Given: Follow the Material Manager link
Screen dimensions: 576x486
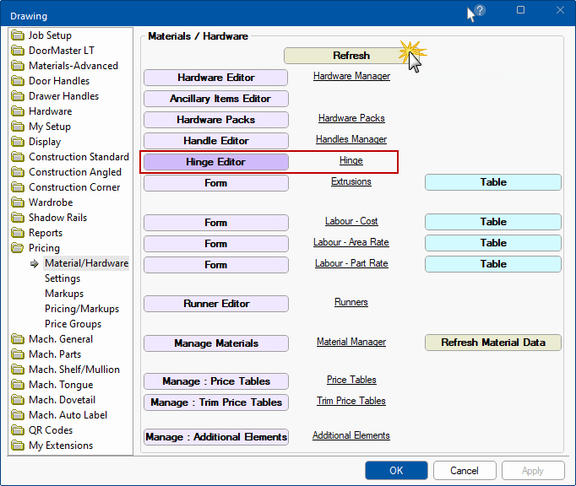Looking at the screenshot, I should [351, 342].
